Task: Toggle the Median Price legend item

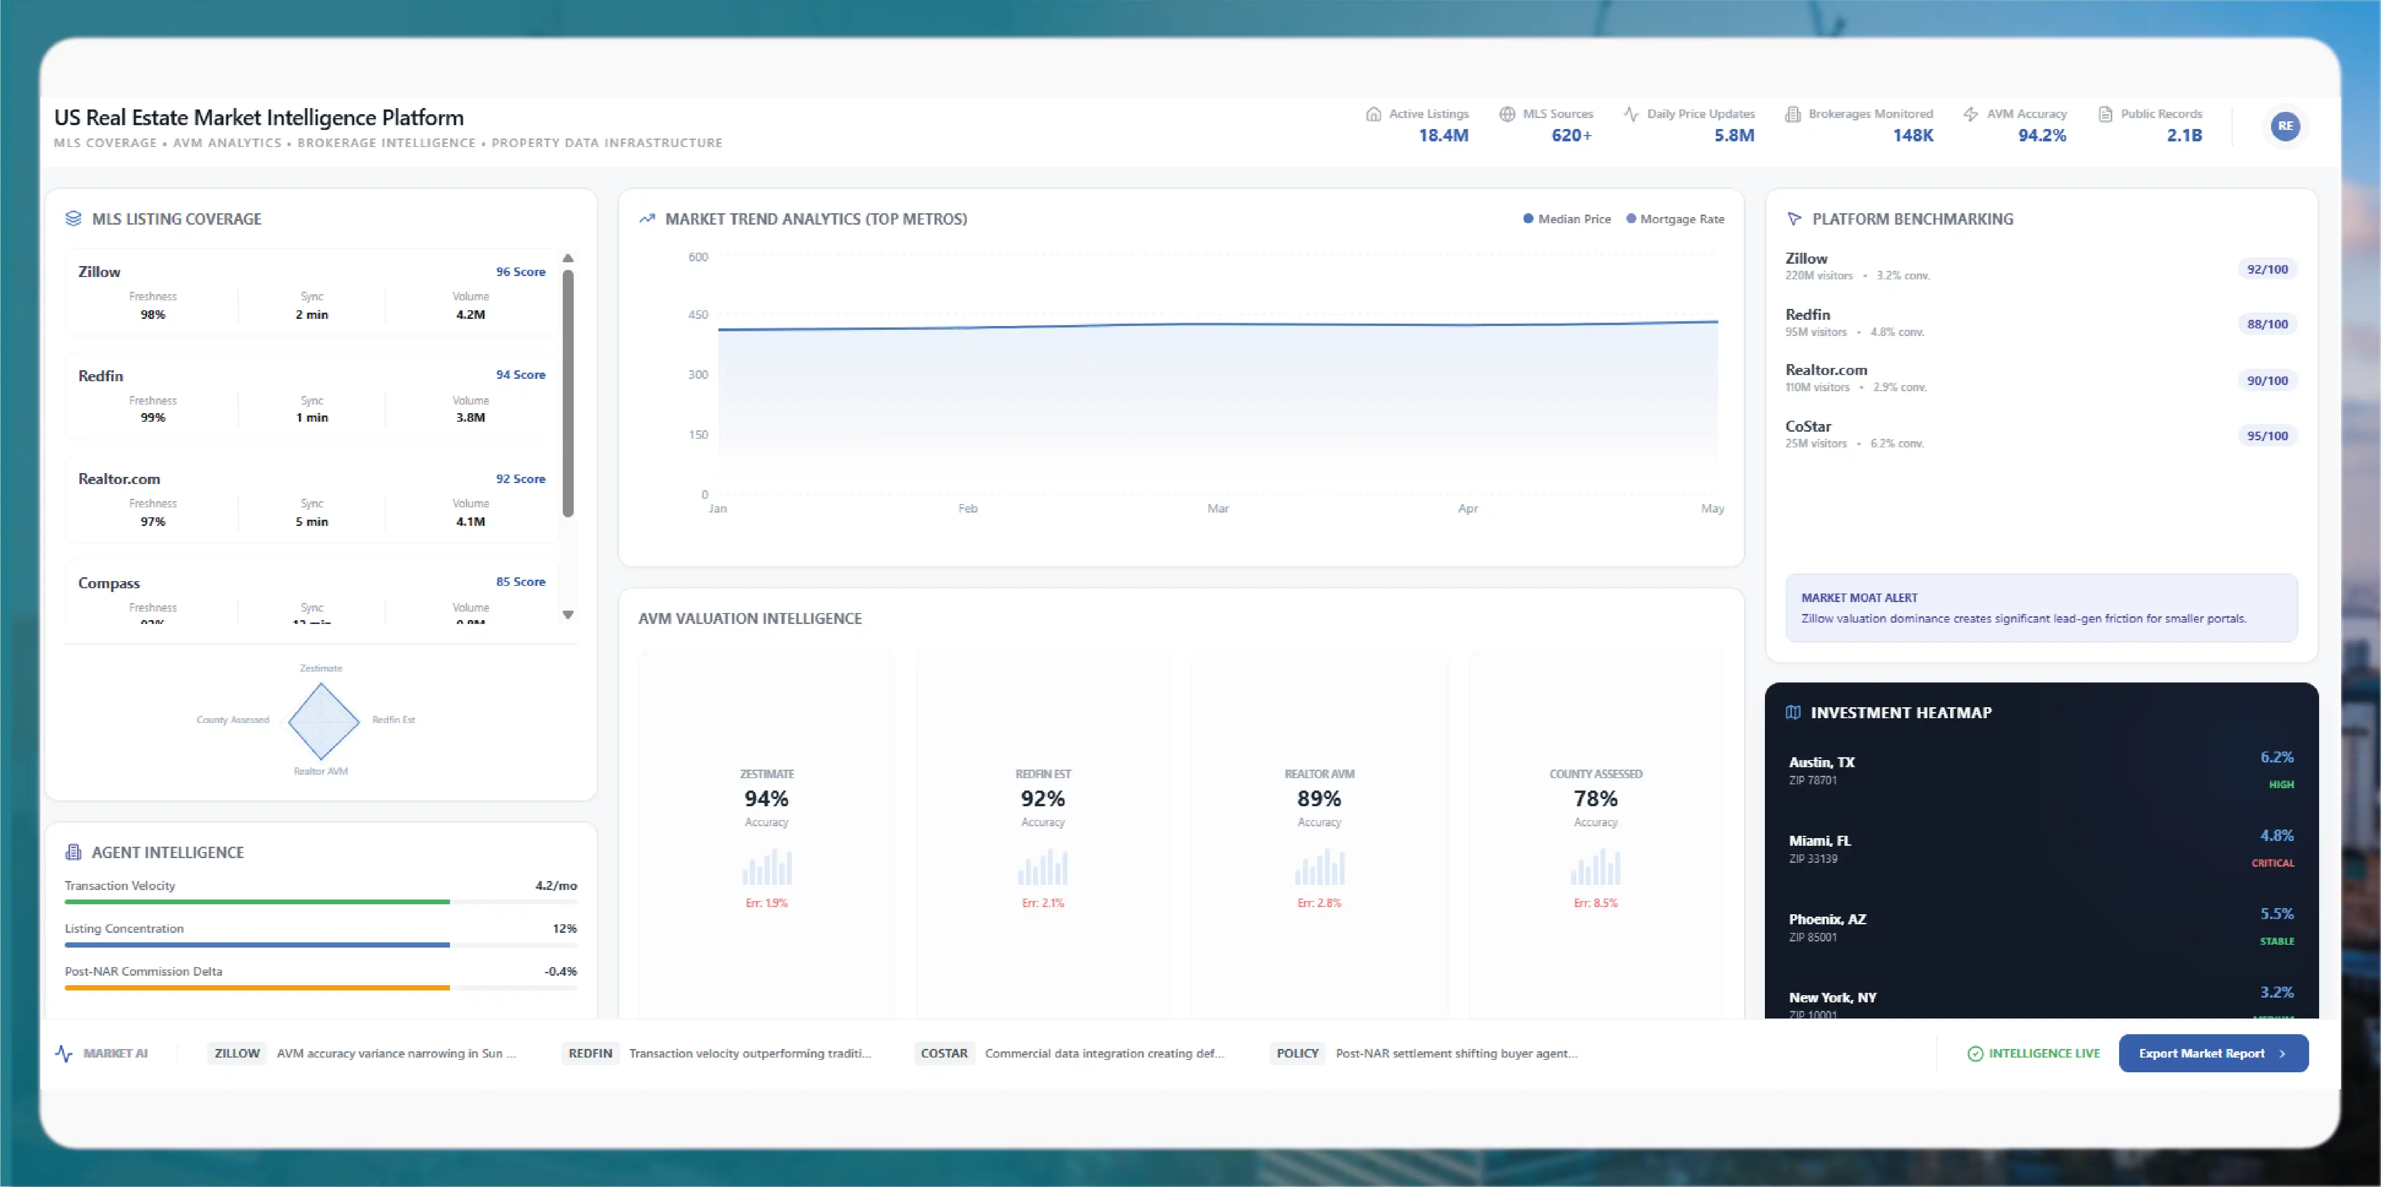Action: pos(1567,219)
